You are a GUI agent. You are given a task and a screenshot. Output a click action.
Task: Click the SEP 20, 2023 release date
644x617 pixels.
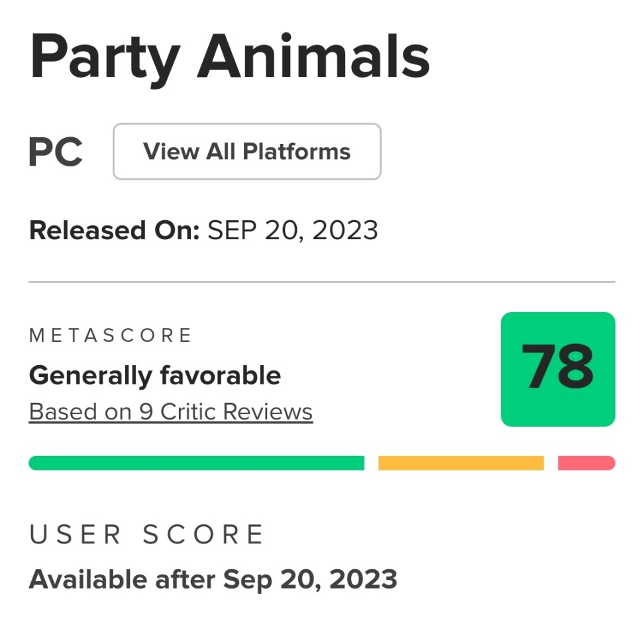[293, 231]
